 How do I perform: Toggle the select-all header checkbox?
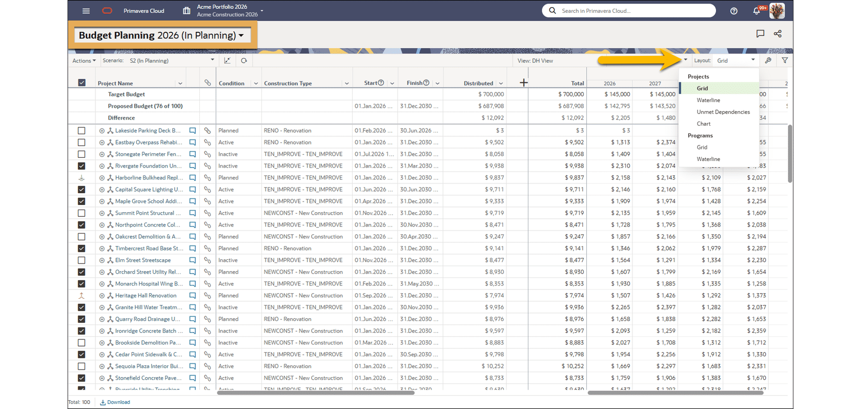pyautogui.click(x=81, y=83)
